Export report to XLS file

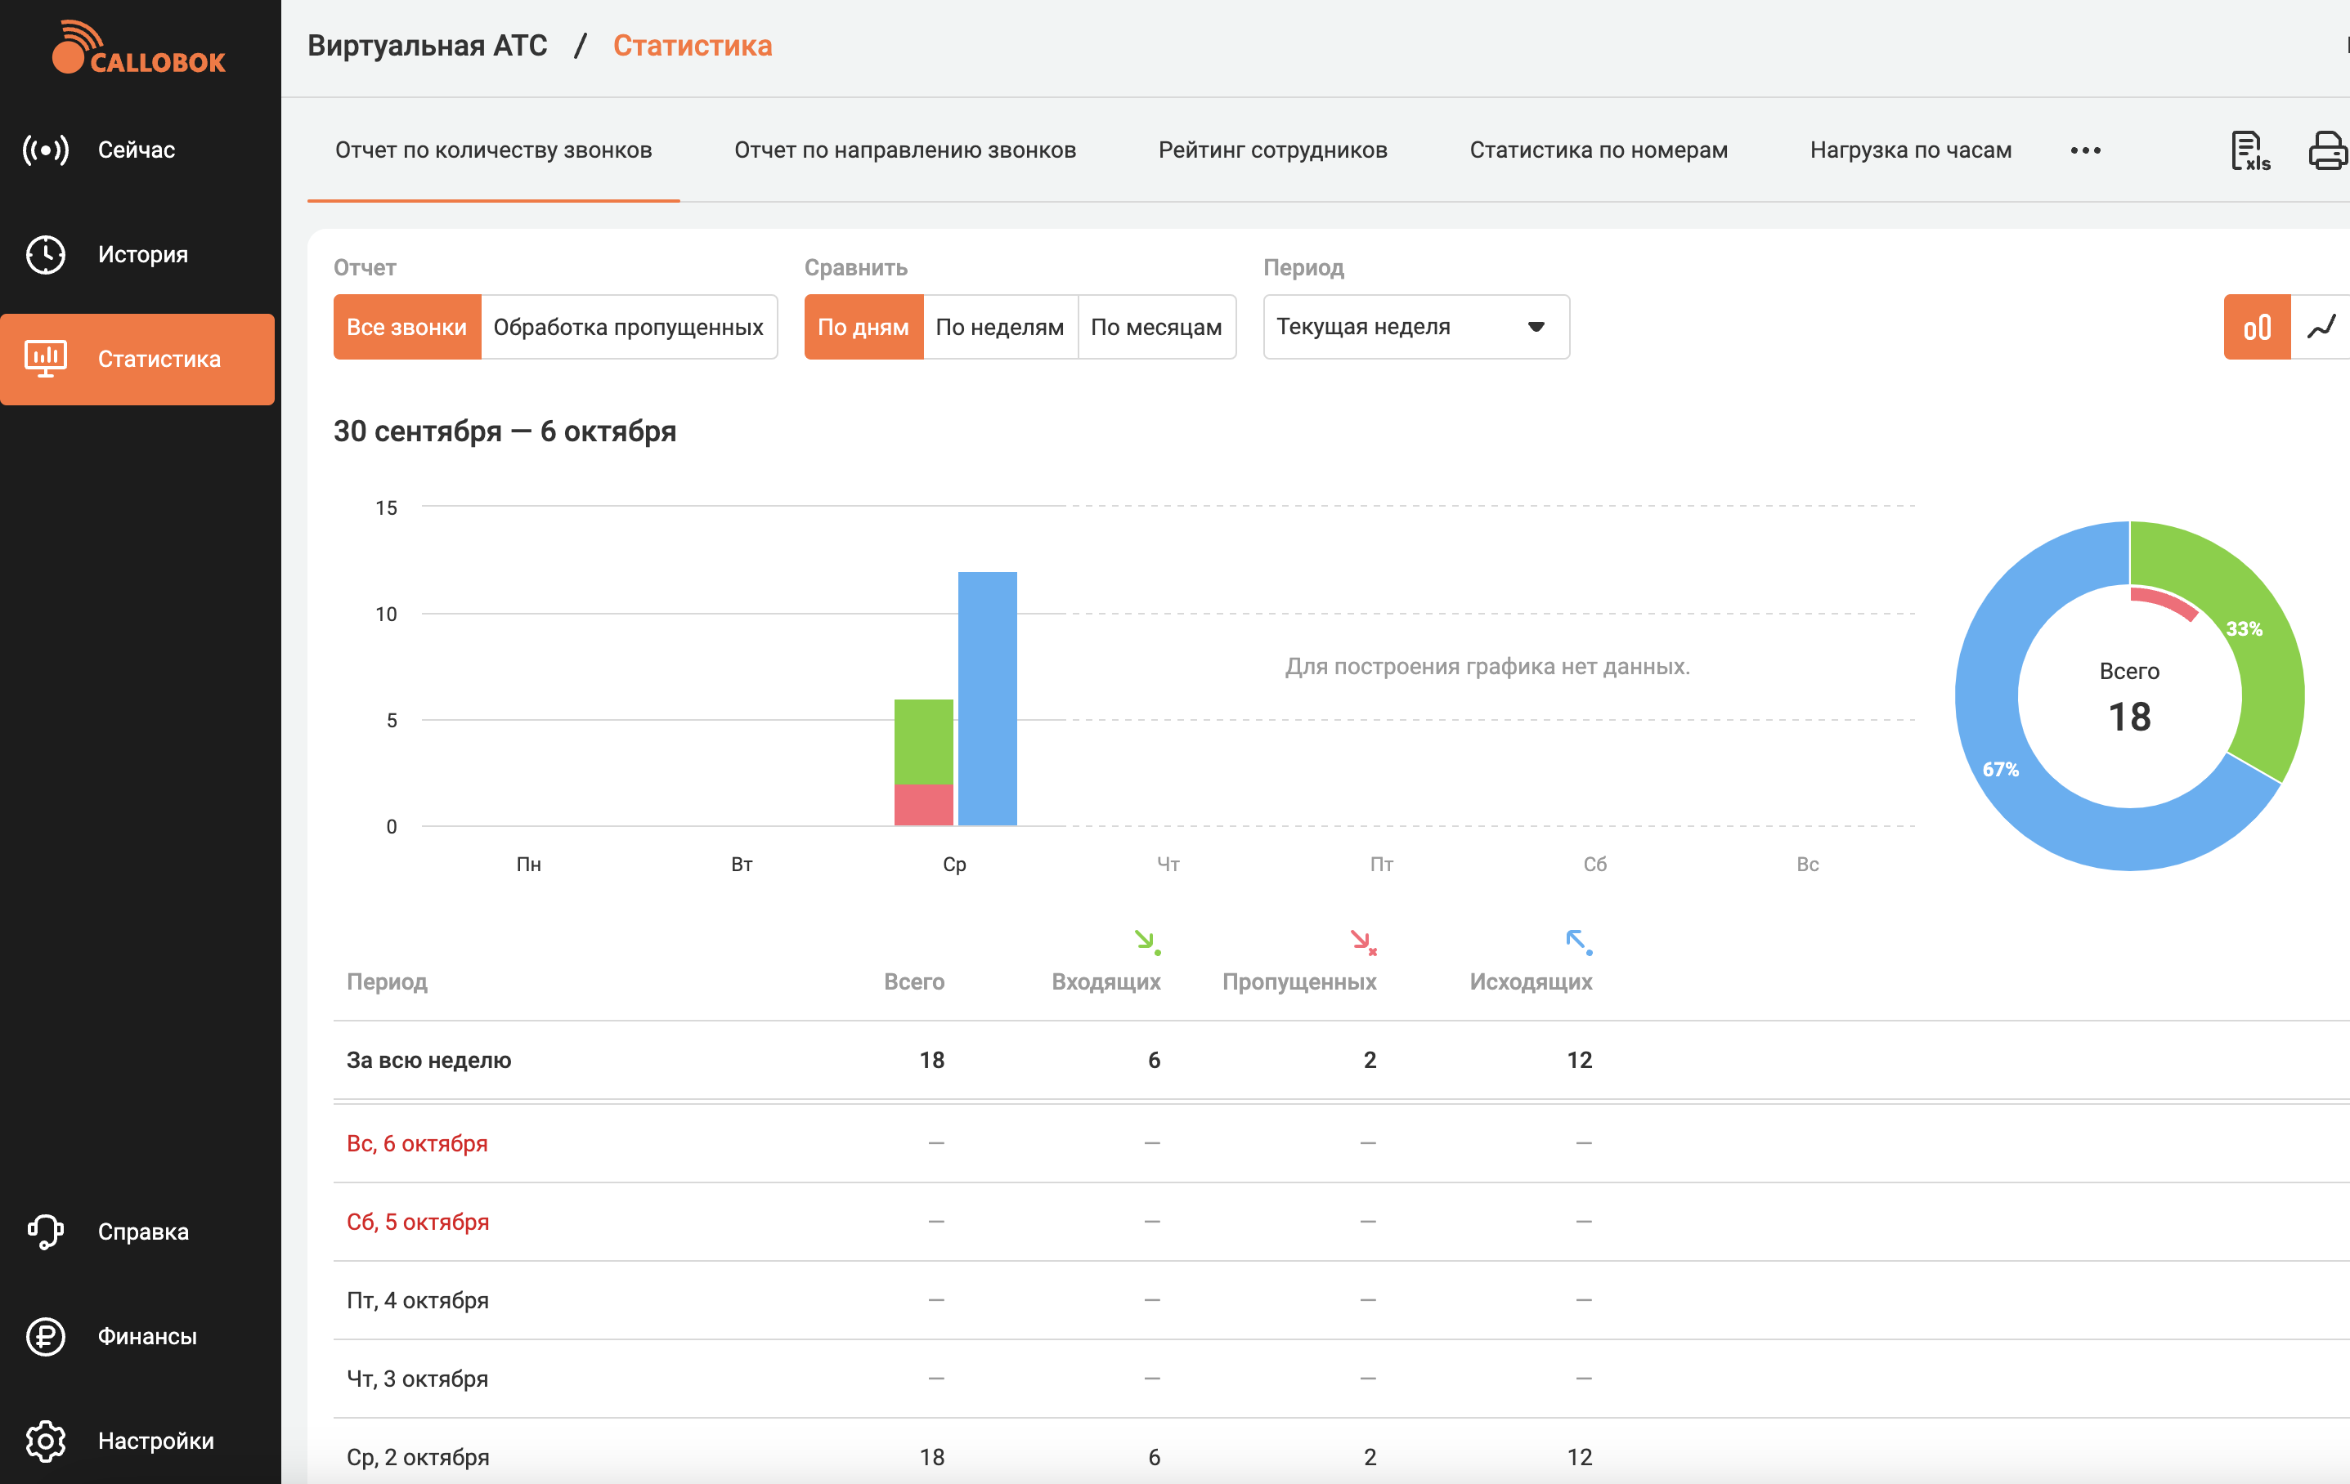[x=2249, y=150]
